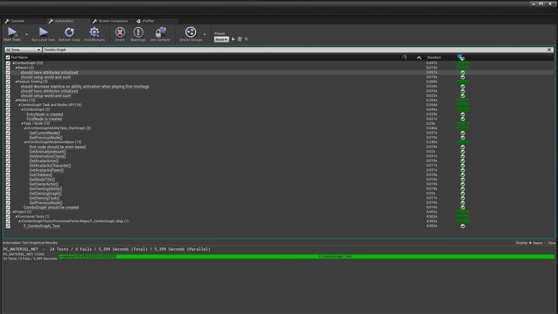Collapse the Nodes (18) test group
This screenshot has height=314, width=558.
pos(16,100)
